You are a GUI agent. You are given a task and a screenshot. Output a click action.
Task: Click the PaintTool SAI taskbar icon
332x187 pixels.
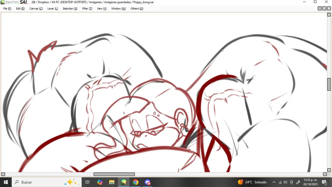pyautogui.click(x=124, y=182)
